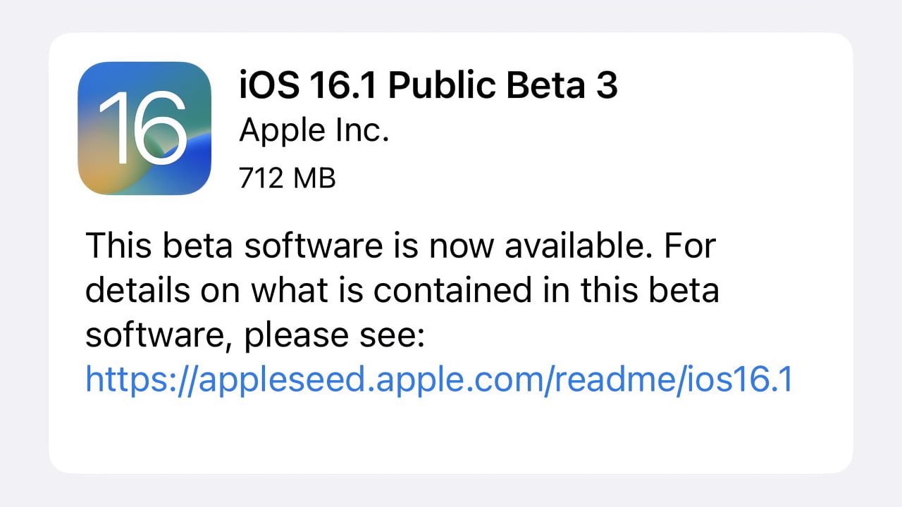Tap the Apple Inc. developer name

tap(314, 130)
